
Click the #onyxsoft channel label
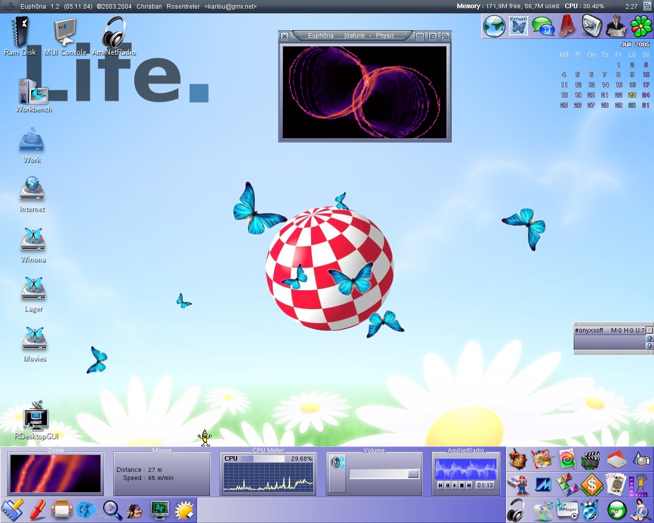click(589, 330)
